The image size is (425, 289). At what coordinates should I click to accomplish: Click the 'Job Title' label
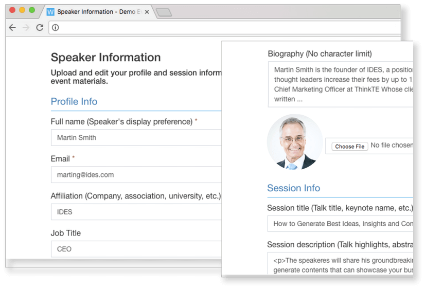point(65,233)
